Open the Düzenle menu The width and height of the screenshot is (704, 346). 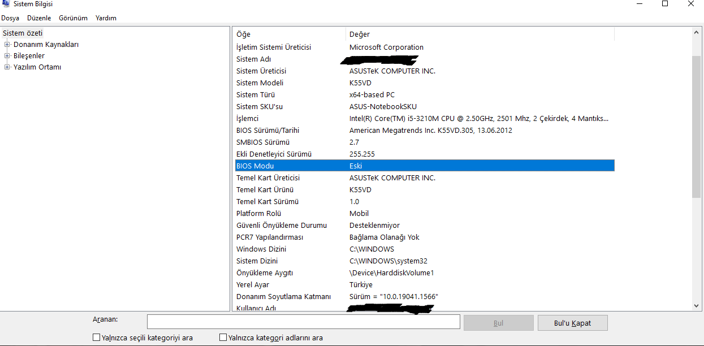[x=39, y=18]
